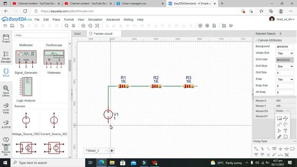
Task: Open JLCPCB in left sidebar
Action: (6, 124)
